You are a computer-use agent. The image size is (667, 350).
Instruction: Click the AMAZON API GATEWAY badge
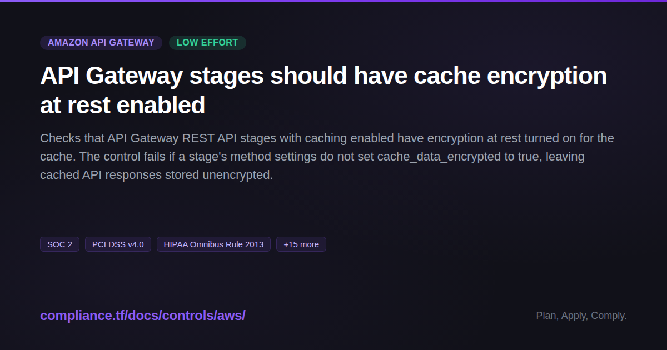[x=101, y=43]
